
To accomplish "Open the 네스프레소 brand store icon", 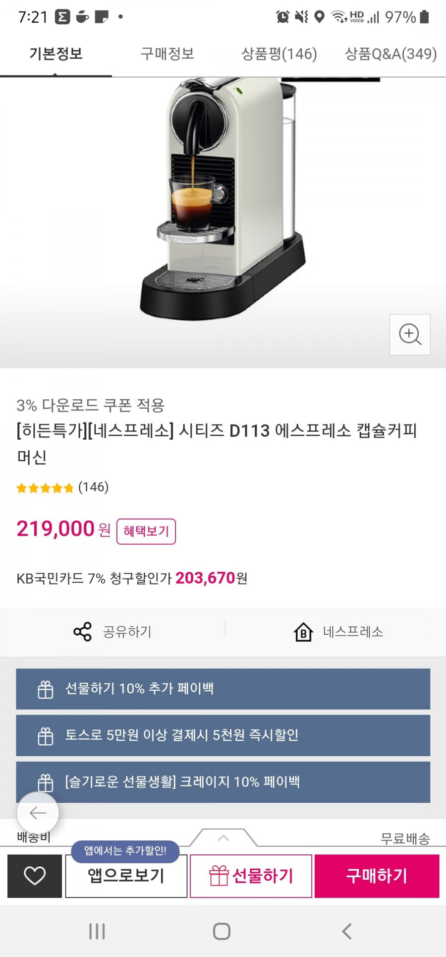I will coord(303,632).
